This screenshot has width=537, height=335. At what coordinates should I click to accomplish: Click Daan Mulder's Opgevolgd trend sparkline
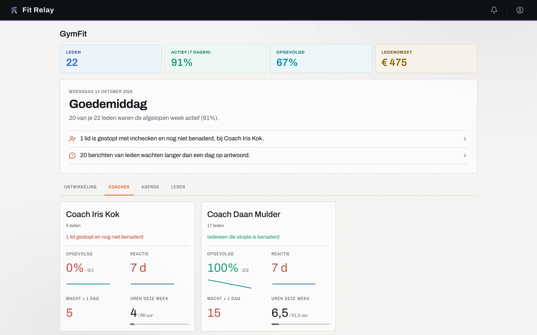coord(229,284)
